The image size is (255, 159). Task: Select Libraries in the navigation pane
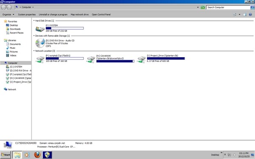[x=12, y=40]
